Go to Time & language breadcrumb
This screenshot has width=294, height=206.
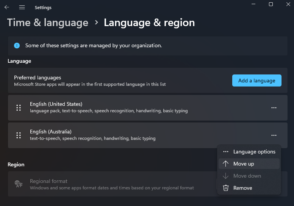click(48, 23)
